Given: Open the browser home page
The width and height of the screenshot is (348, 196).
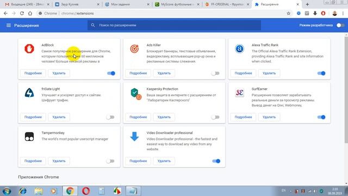Looking at the screenshot, I should pyautogui.click(x=30, y=13).
